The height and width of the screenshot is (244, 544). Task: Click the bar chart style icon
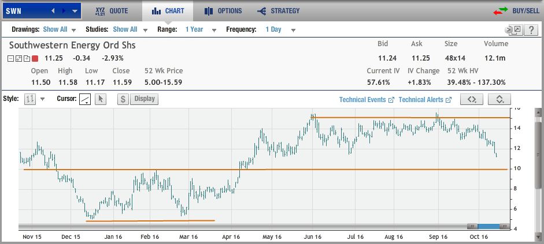click(x=29, y=99)
